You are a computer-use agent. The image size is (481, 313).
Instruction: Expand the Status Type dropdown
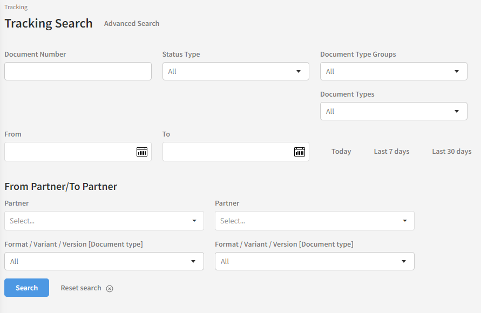tap(235, 71)
